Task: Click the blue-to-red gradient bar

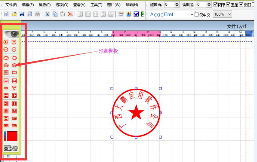Action: click(5, 136)
